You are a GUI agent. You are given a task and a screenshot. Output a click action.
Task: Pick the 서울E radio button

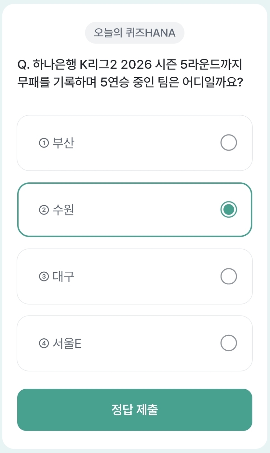(228, 343)
